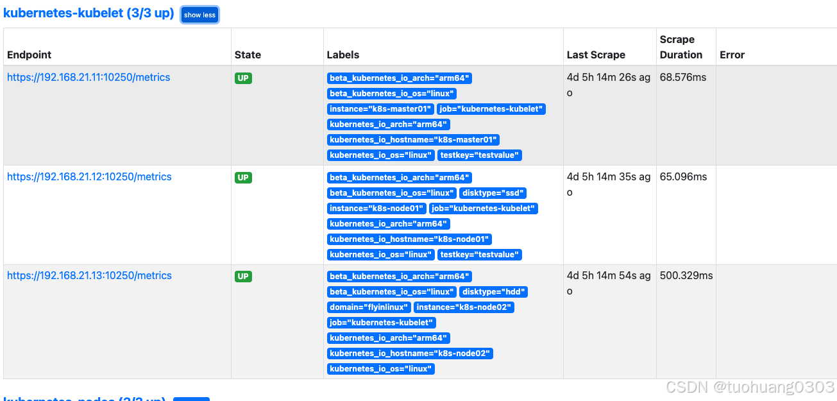Click the domain="flyinlinux" label
Viewport: 837px width, 401px height.
point(369,307)
